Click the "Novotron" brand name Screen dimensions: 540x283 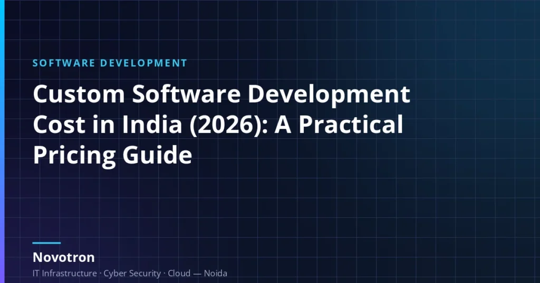coord(64,257)
